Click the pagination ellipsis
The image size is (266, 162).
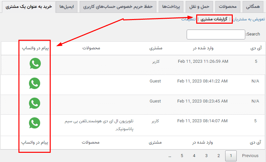170,156
